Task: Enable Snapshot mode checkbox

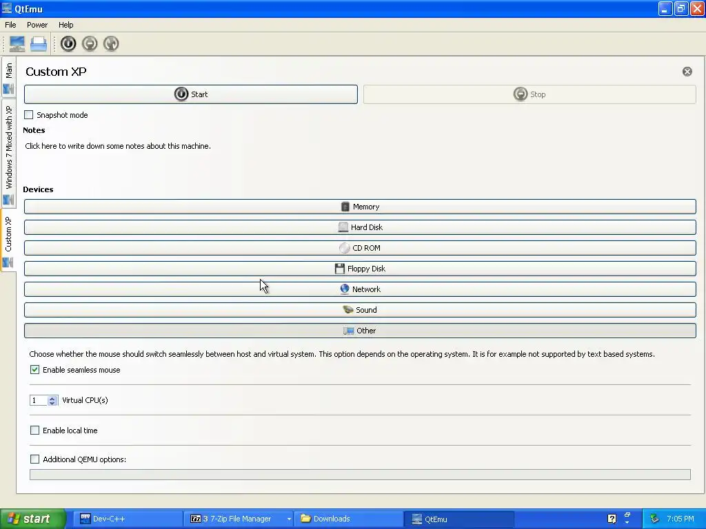Action: (29, 115)
